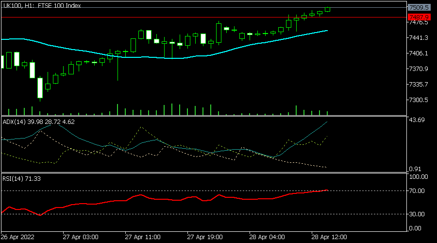The height and width of the screenshot is (243, 437).
Task: Click the red price level label 7487.9
Action: click(x=419, y=17)
